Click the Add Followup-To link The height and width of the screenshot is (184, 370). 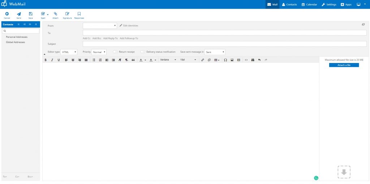point(129,39)
